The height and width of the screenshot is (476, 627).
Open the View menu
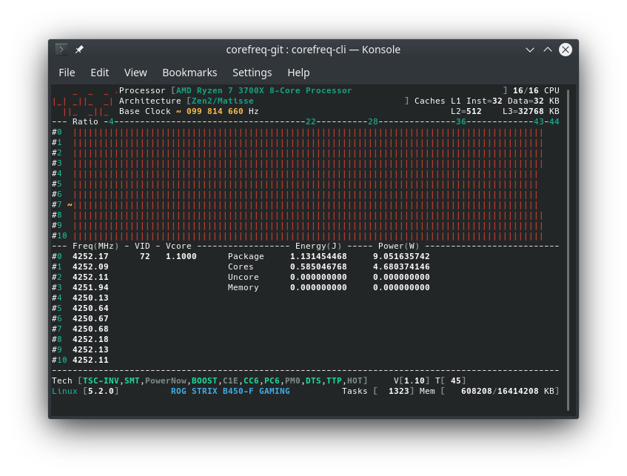[135, 73]
